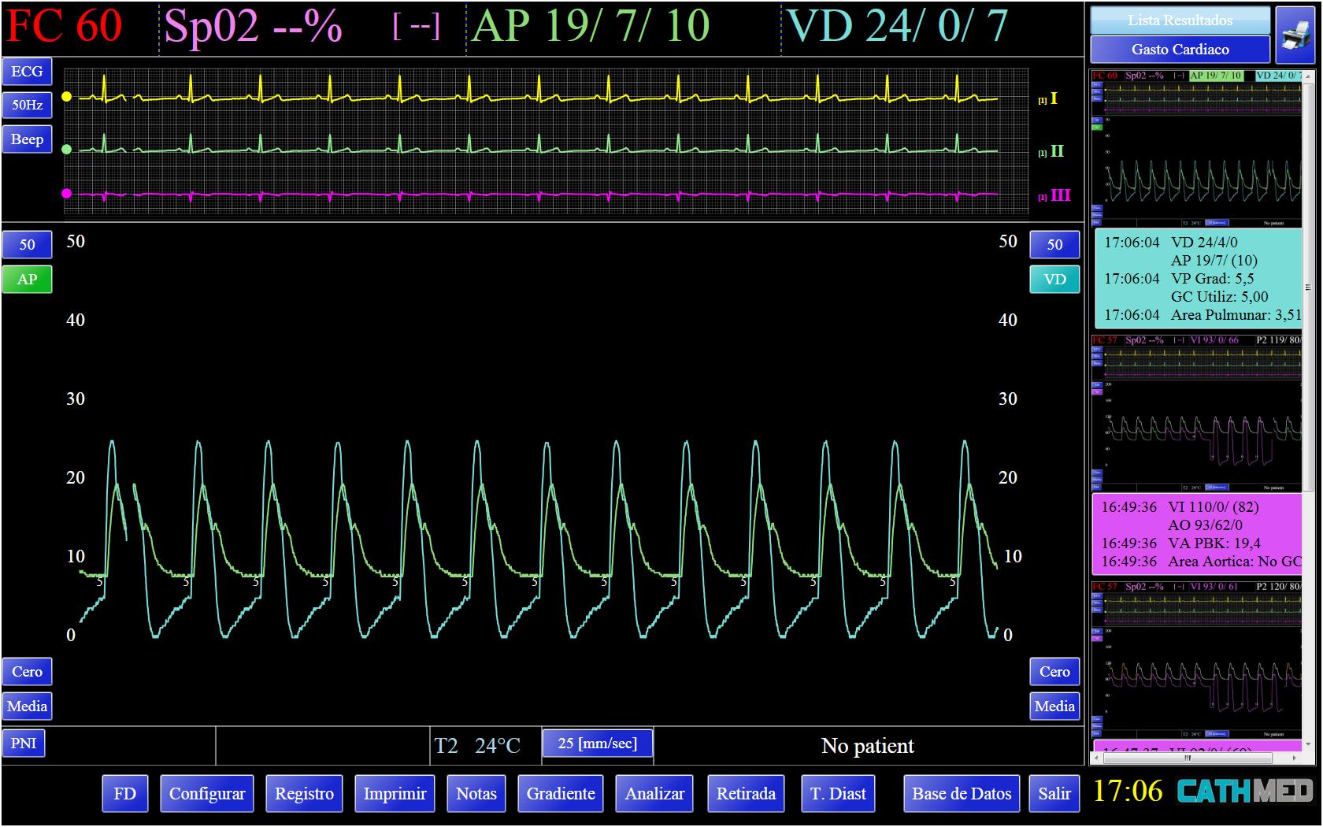Click Media on the right channel
The image size is (1323, 827).
pos(1054,706)
